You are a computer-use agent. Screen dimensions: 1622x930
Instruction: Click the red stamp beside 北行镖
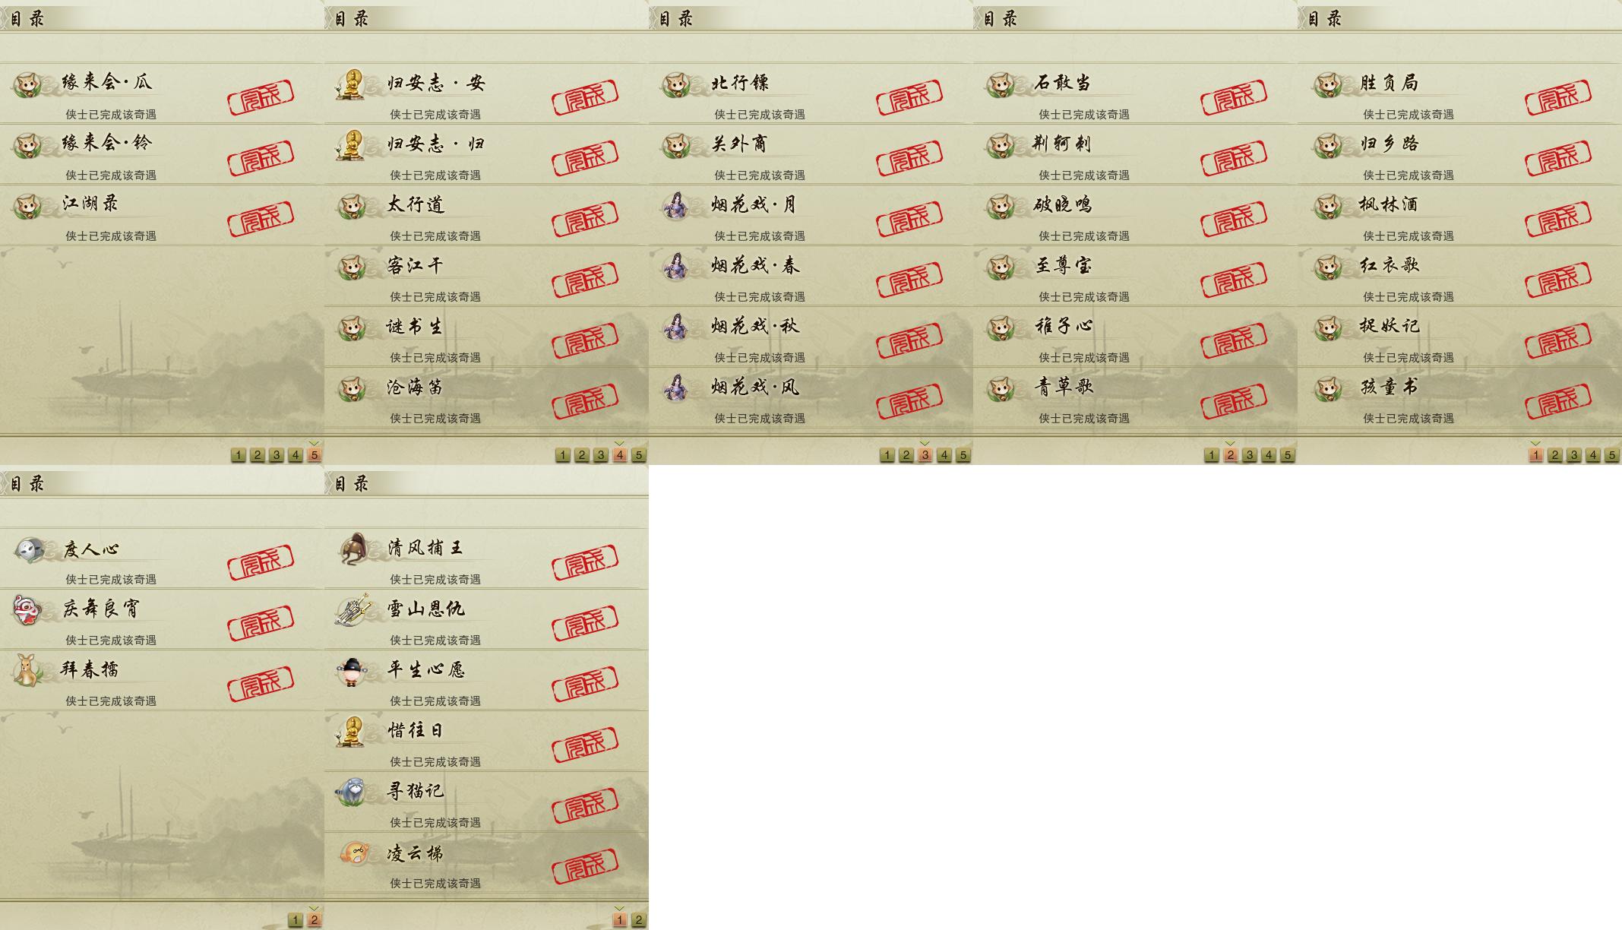(909, 97)
